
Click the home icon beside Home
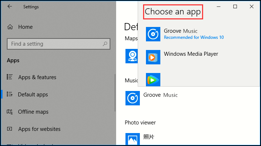pos(10,27)
